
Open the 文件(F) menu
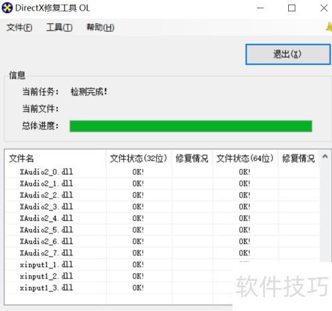point(19,28)
